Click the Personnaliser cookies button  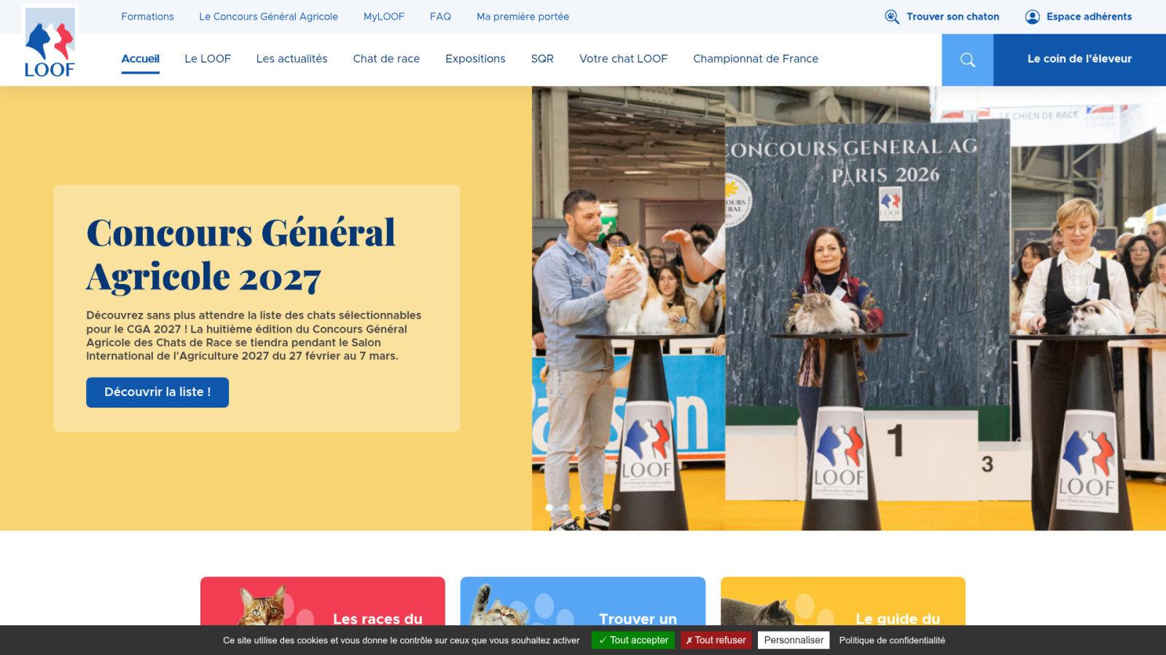click(794, 640)
